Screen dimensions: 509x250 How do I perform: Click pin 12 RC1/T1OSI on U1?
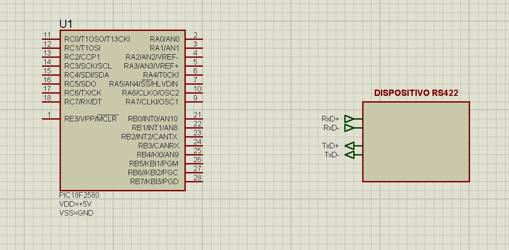(51, 48)
